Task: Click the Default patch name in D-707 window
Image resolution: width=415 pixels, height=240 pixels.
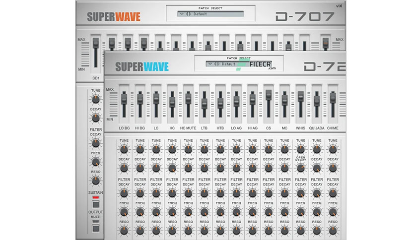Action: click(200, 14)
